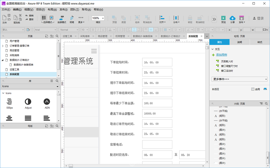Click the Add case (添加用例) link
The width and height of the screenshot is (270, 168).
tap(221, 55)
